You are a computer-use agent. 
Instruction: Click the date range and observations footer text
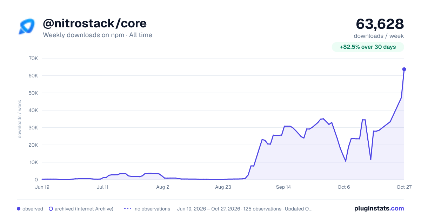[245, 209]
